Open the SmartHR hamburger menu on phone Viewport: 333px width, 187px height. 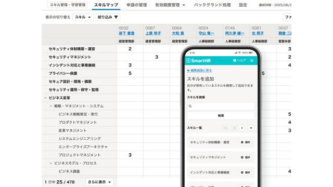252,60
